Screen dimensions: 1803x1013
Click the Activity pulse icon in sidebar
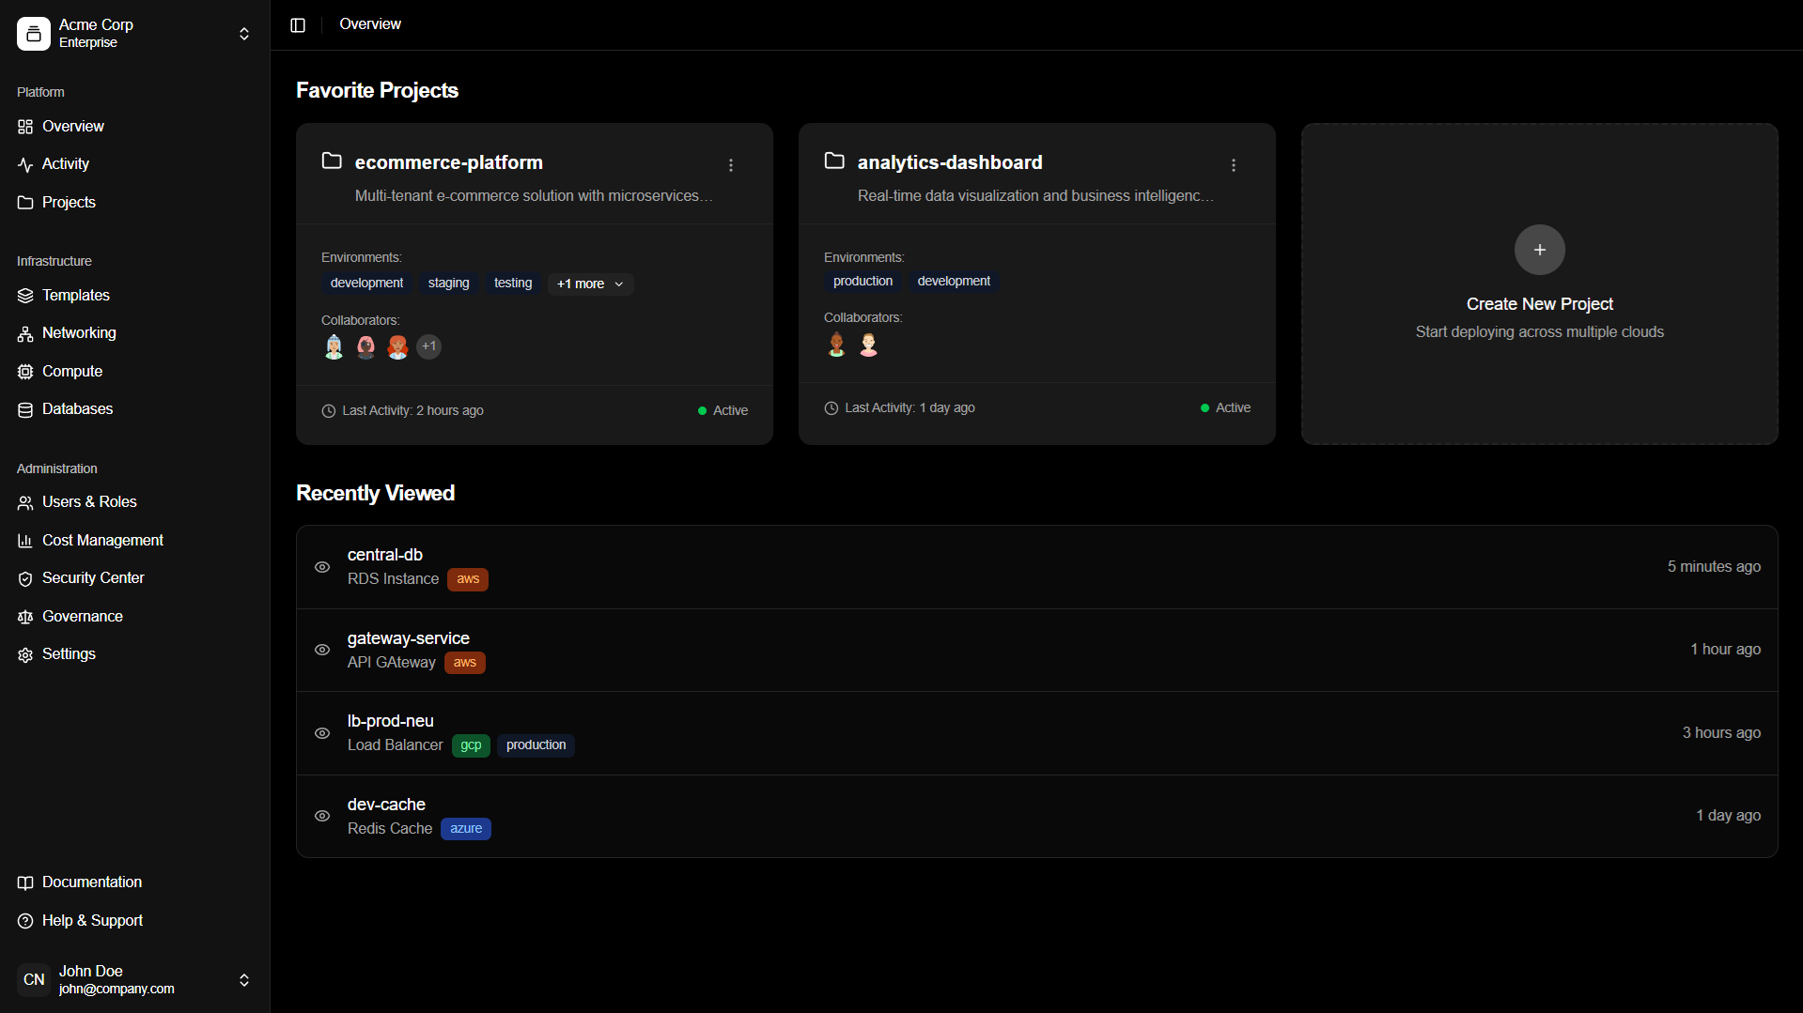25,164
